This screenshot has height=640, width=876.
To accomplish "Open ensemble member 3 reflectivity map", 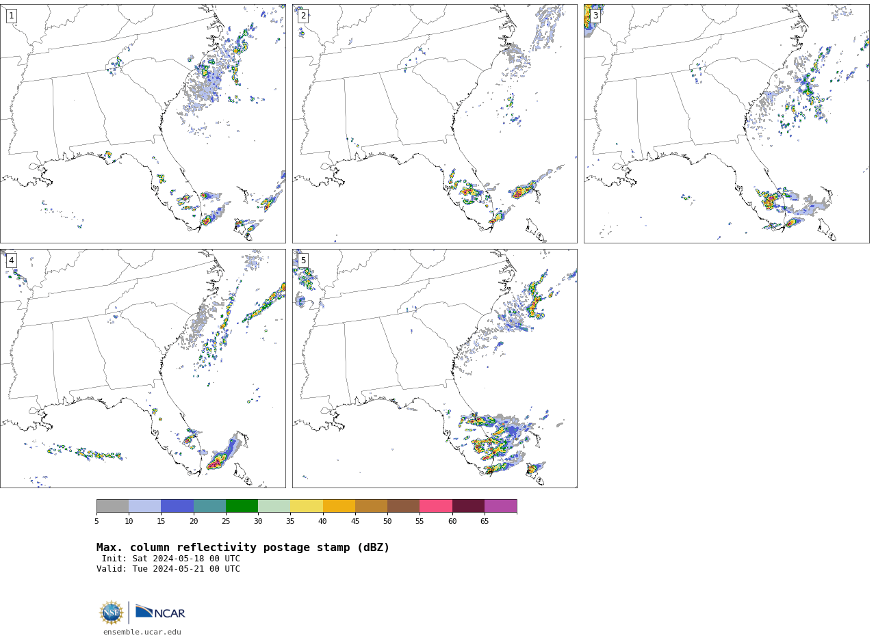I will [x=727, y=124].
